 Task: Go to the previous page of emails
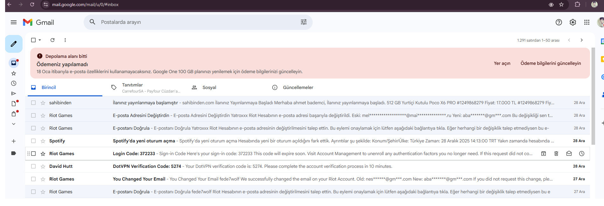[x=569, y=40]
